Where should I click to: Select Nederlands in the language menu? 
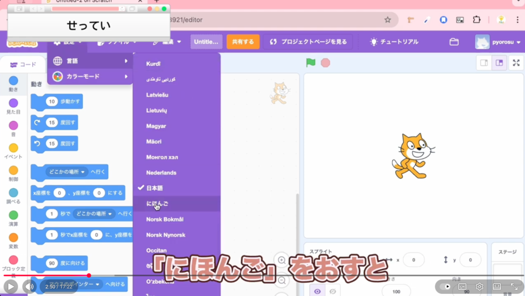[161, 173]
